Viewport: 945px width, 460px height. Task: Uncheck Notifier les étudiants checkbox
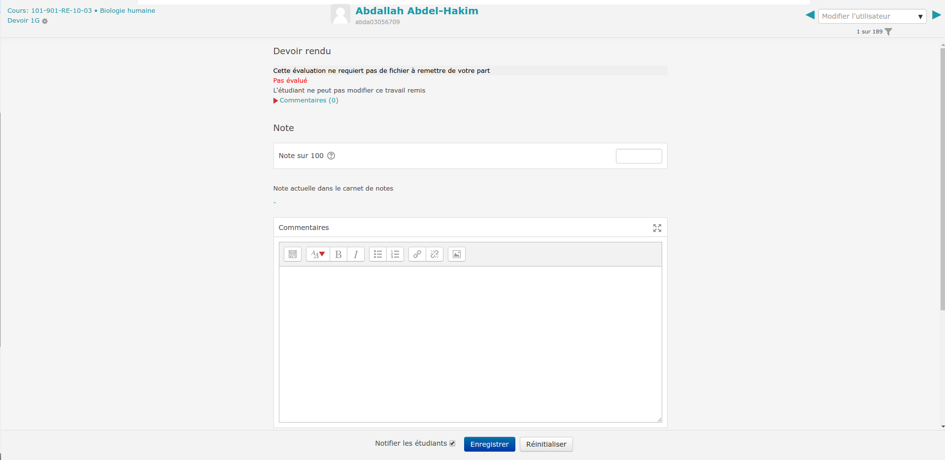coord(452,443)
